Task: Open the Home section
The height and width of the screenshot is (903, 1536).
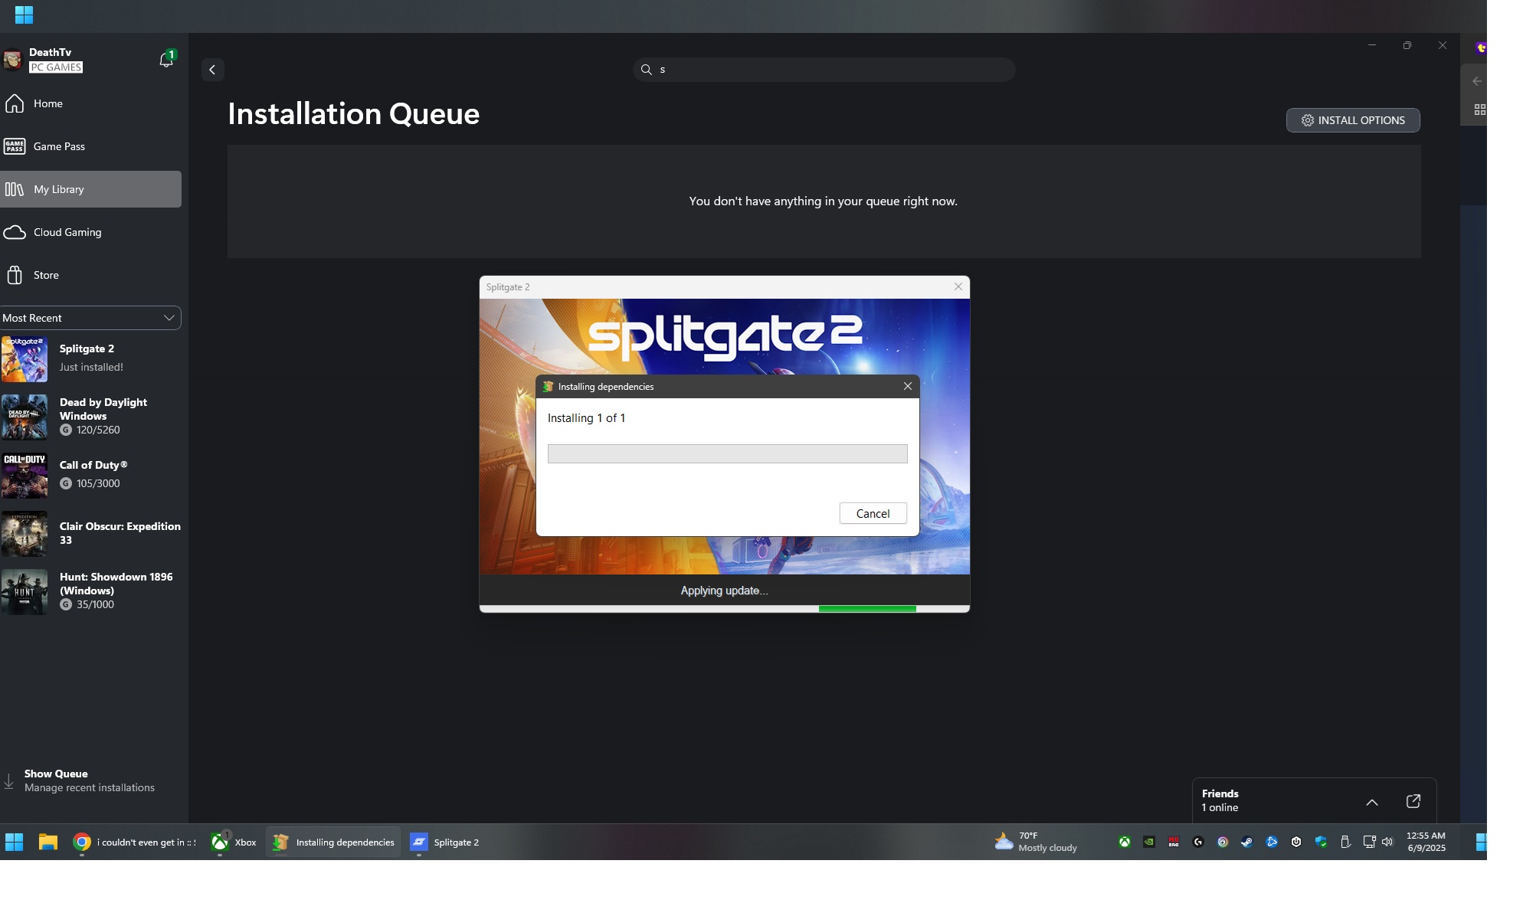Action: 47,103
